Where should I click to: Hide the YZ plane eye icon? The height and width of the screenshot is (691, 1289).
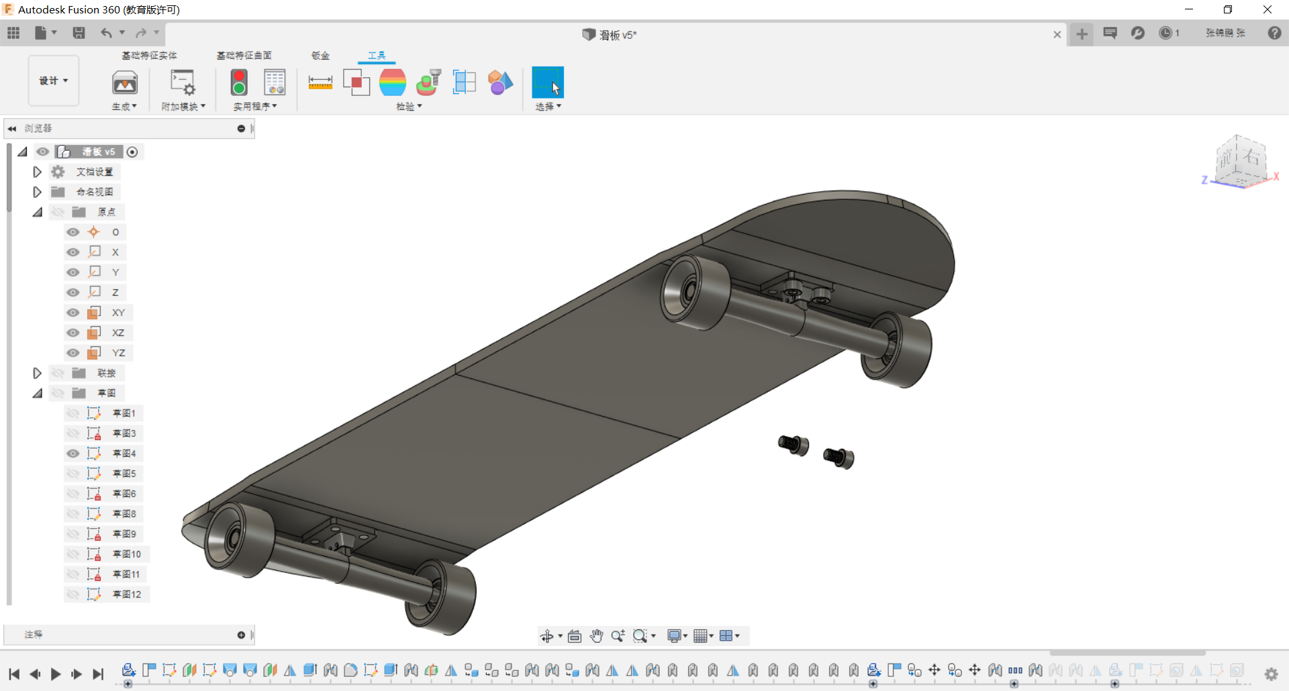(73, 353)
